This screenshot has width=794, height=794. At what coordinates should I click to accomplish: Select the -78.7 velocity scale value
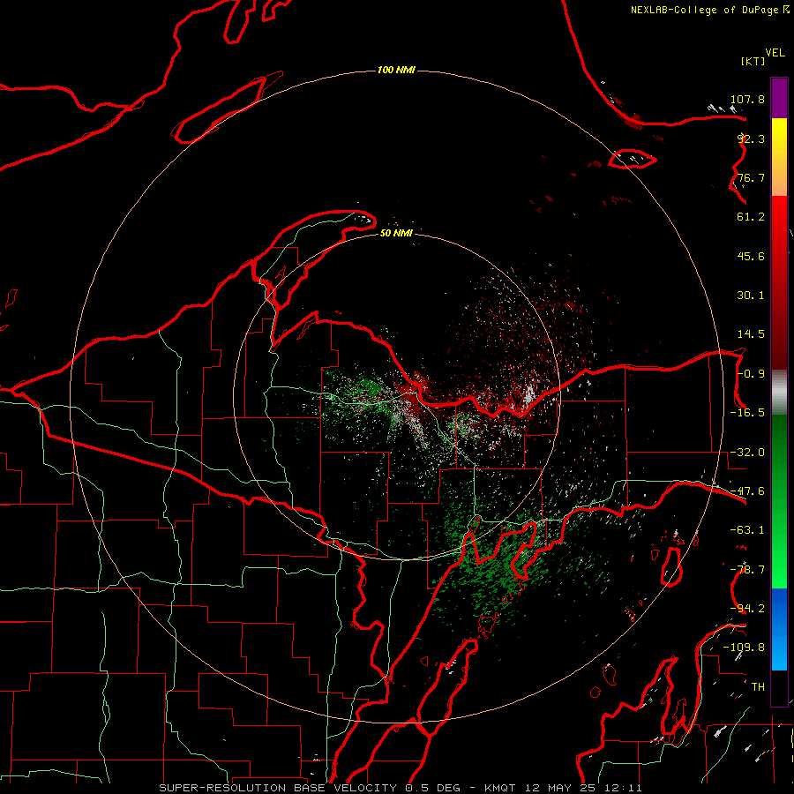(x=747, y=570)
